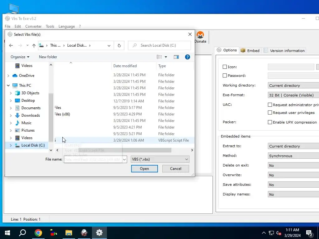The height and width of the screenshot is (239, 319).
Task: Open Working directory dropdown
Action: click(x=293, y=86)
